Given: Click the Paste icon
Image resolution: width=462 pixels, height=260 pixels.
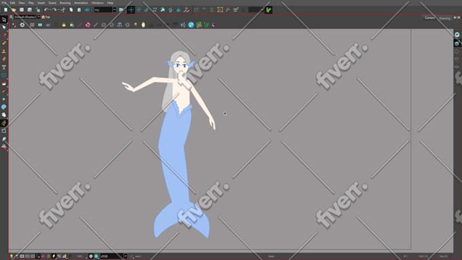Looking at the screenshot, I should 79,10.
